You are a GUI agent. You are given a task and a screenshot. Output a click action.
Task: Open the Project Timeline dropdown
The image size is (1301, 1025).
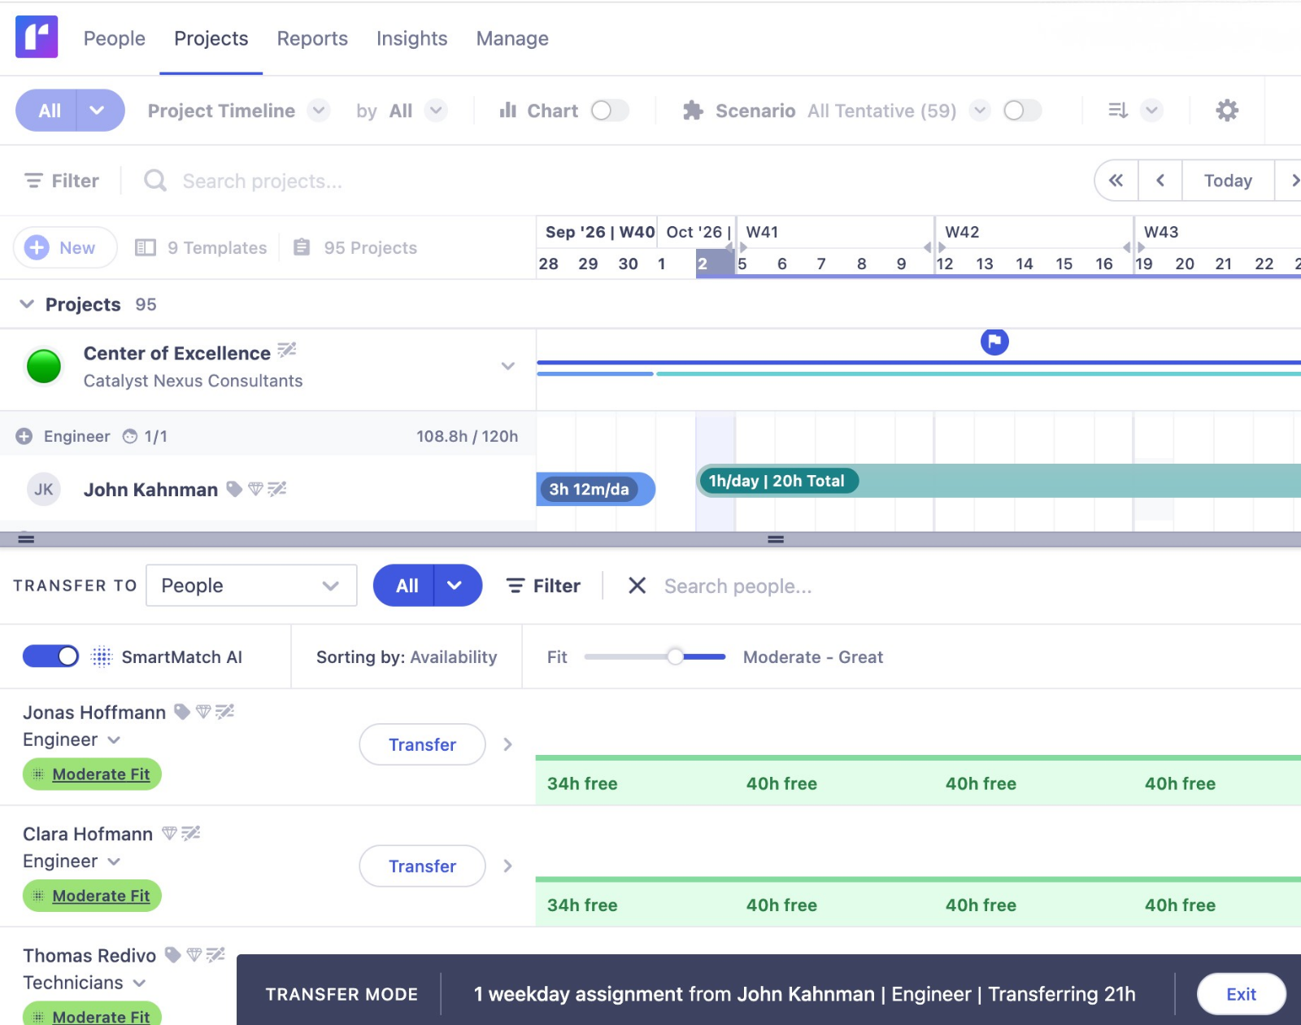(319, 110)
